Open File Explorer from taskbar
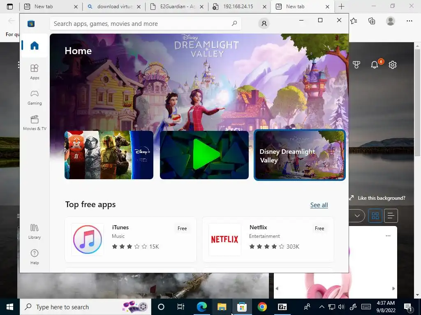The width and height of the screenshot is (421, 315). [222, 307]
